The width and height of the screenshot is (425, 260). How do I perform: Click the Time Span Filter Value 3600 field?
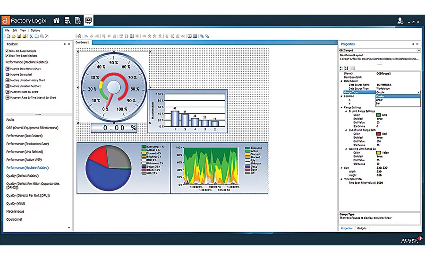click(x=398, y=183)
